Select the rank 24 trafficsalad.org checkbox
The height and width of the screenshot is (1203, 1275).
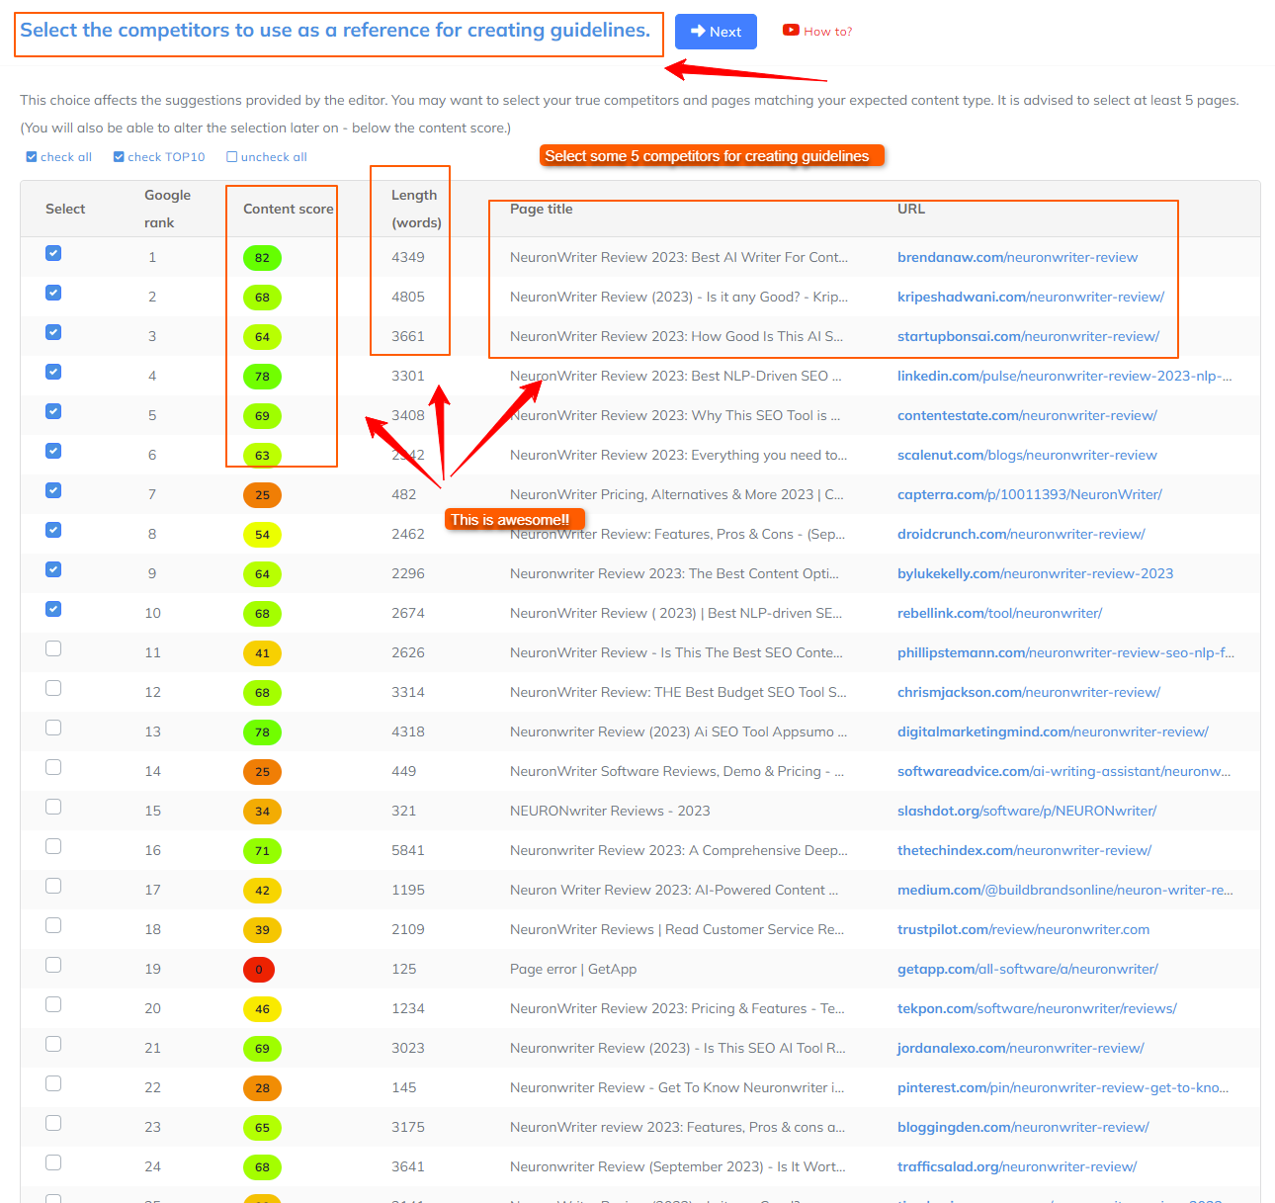[x=53, y=1162]
